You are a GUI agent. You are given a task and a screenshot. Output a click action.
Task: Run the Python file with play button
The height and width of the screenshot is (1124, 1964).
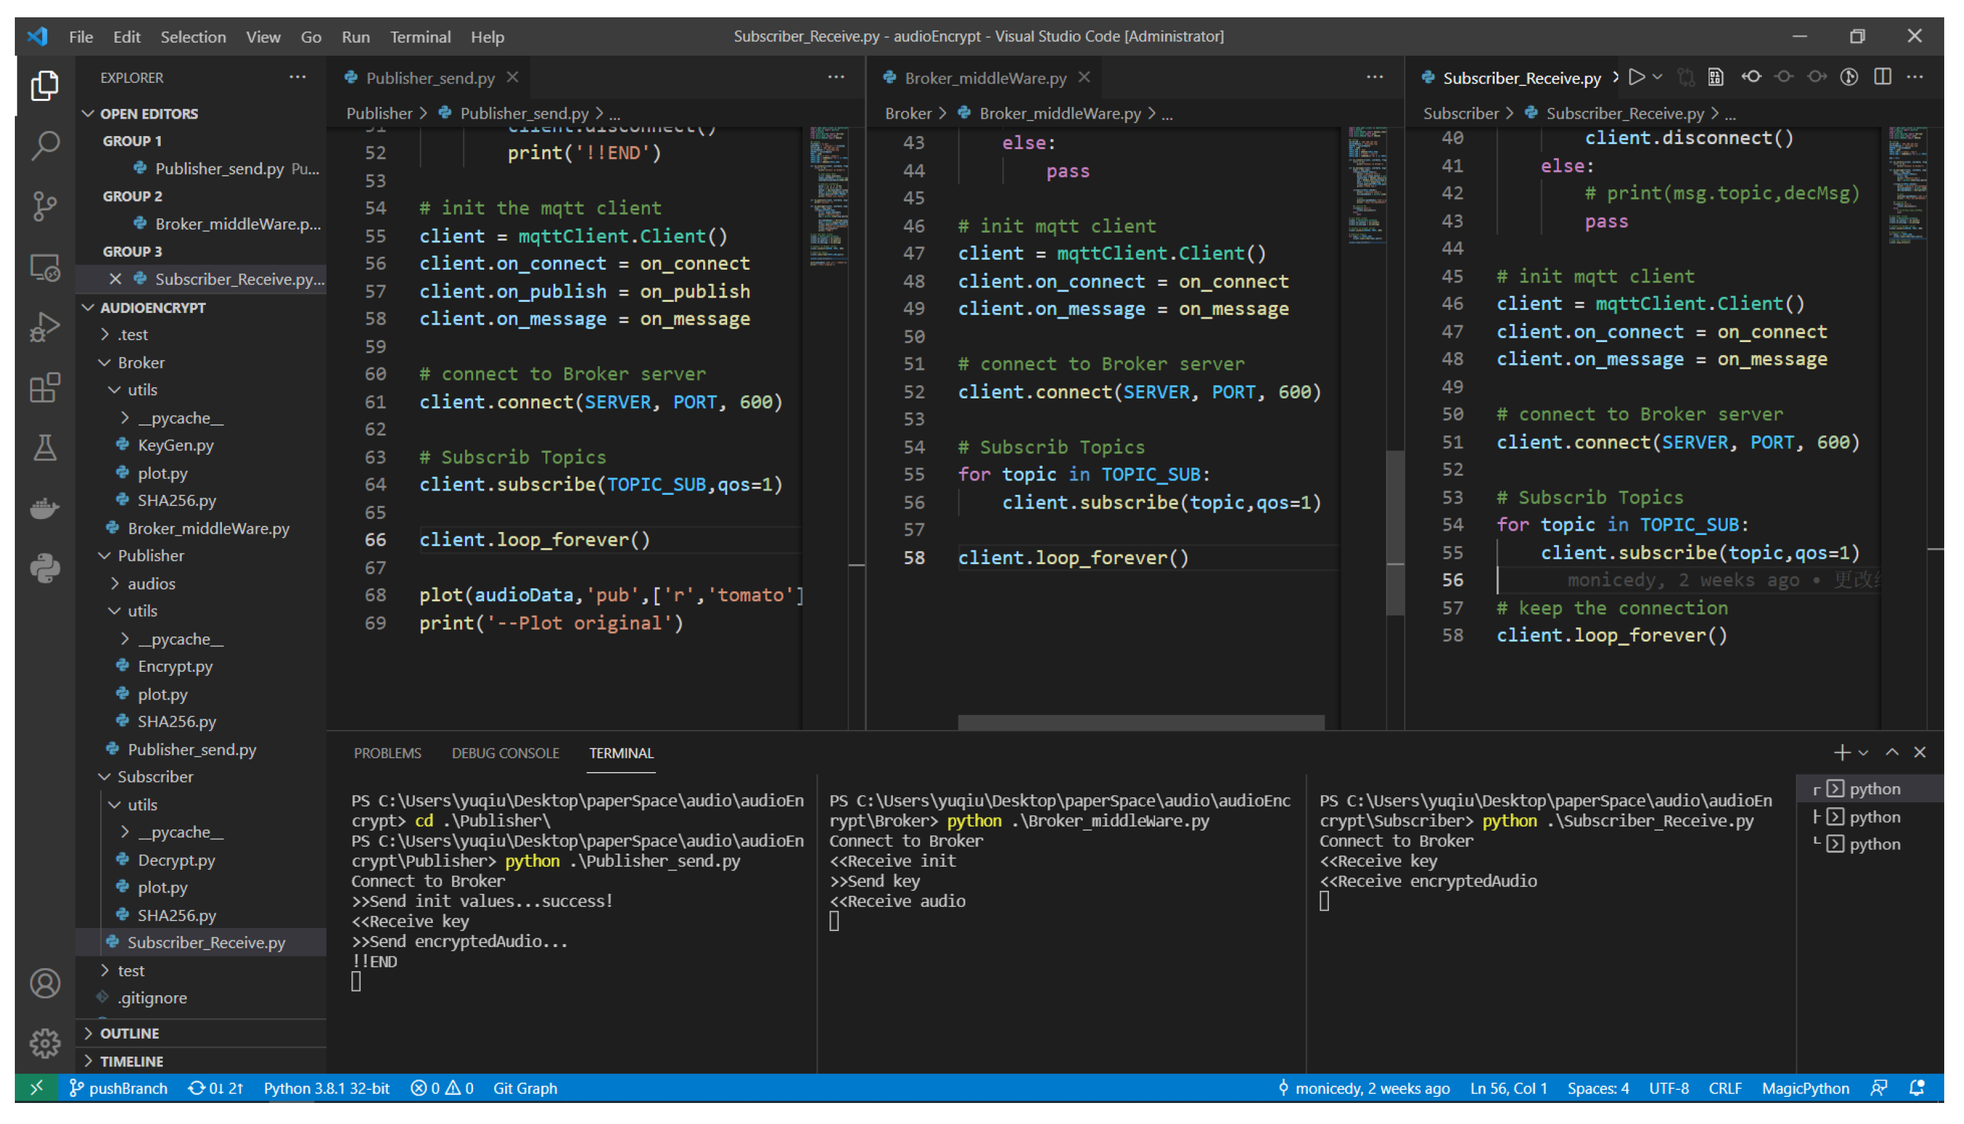point(1637,77)
